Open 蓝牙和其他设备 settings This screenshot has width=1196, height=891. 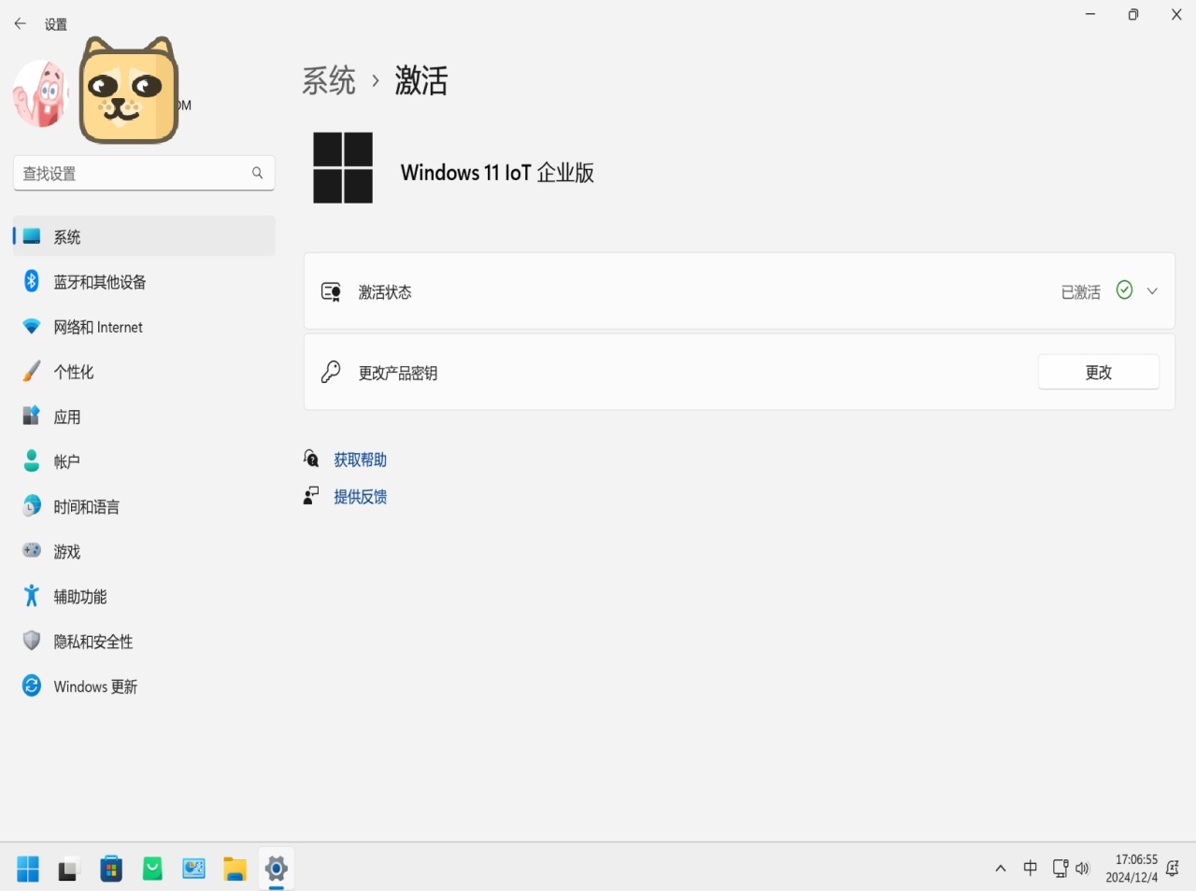(144, 281)
